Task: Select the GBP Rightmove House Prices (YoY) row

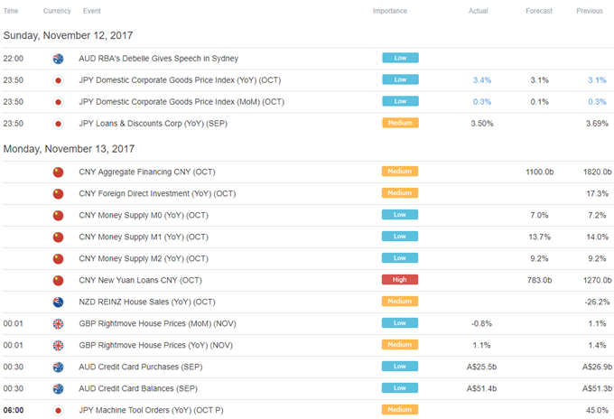Action: pyautogui.click(x=307, y=345)
